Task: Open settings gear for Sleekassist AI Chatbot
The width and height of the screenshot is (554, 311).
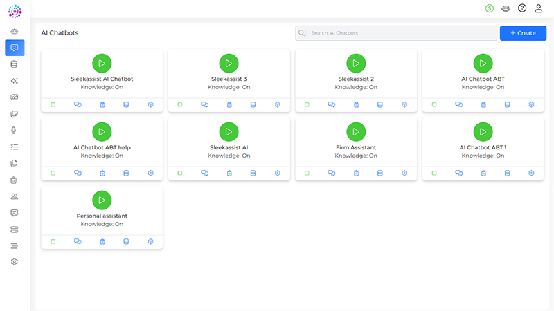Action: tap(150, 105)
